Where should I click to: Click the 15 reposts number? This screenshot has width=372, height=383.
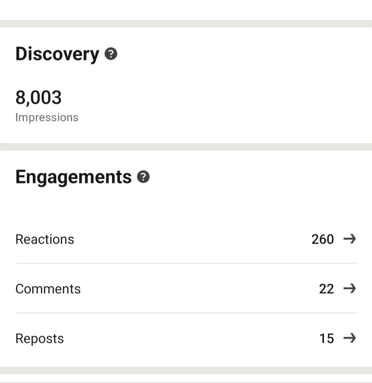click(326, 339)
